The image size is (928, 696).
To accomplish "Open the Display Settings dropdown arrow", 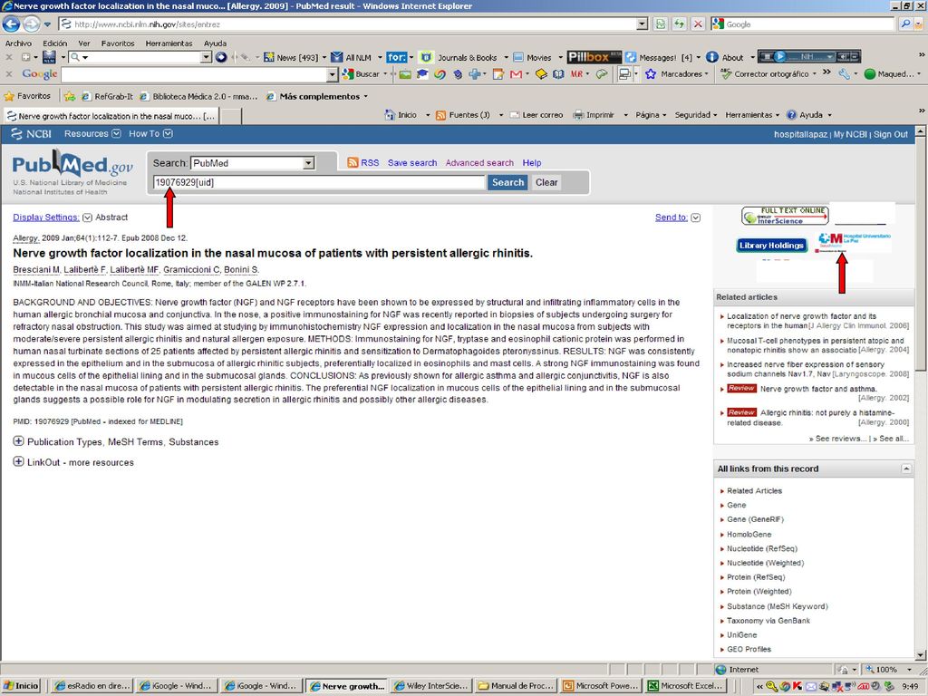I will (88, 217).
